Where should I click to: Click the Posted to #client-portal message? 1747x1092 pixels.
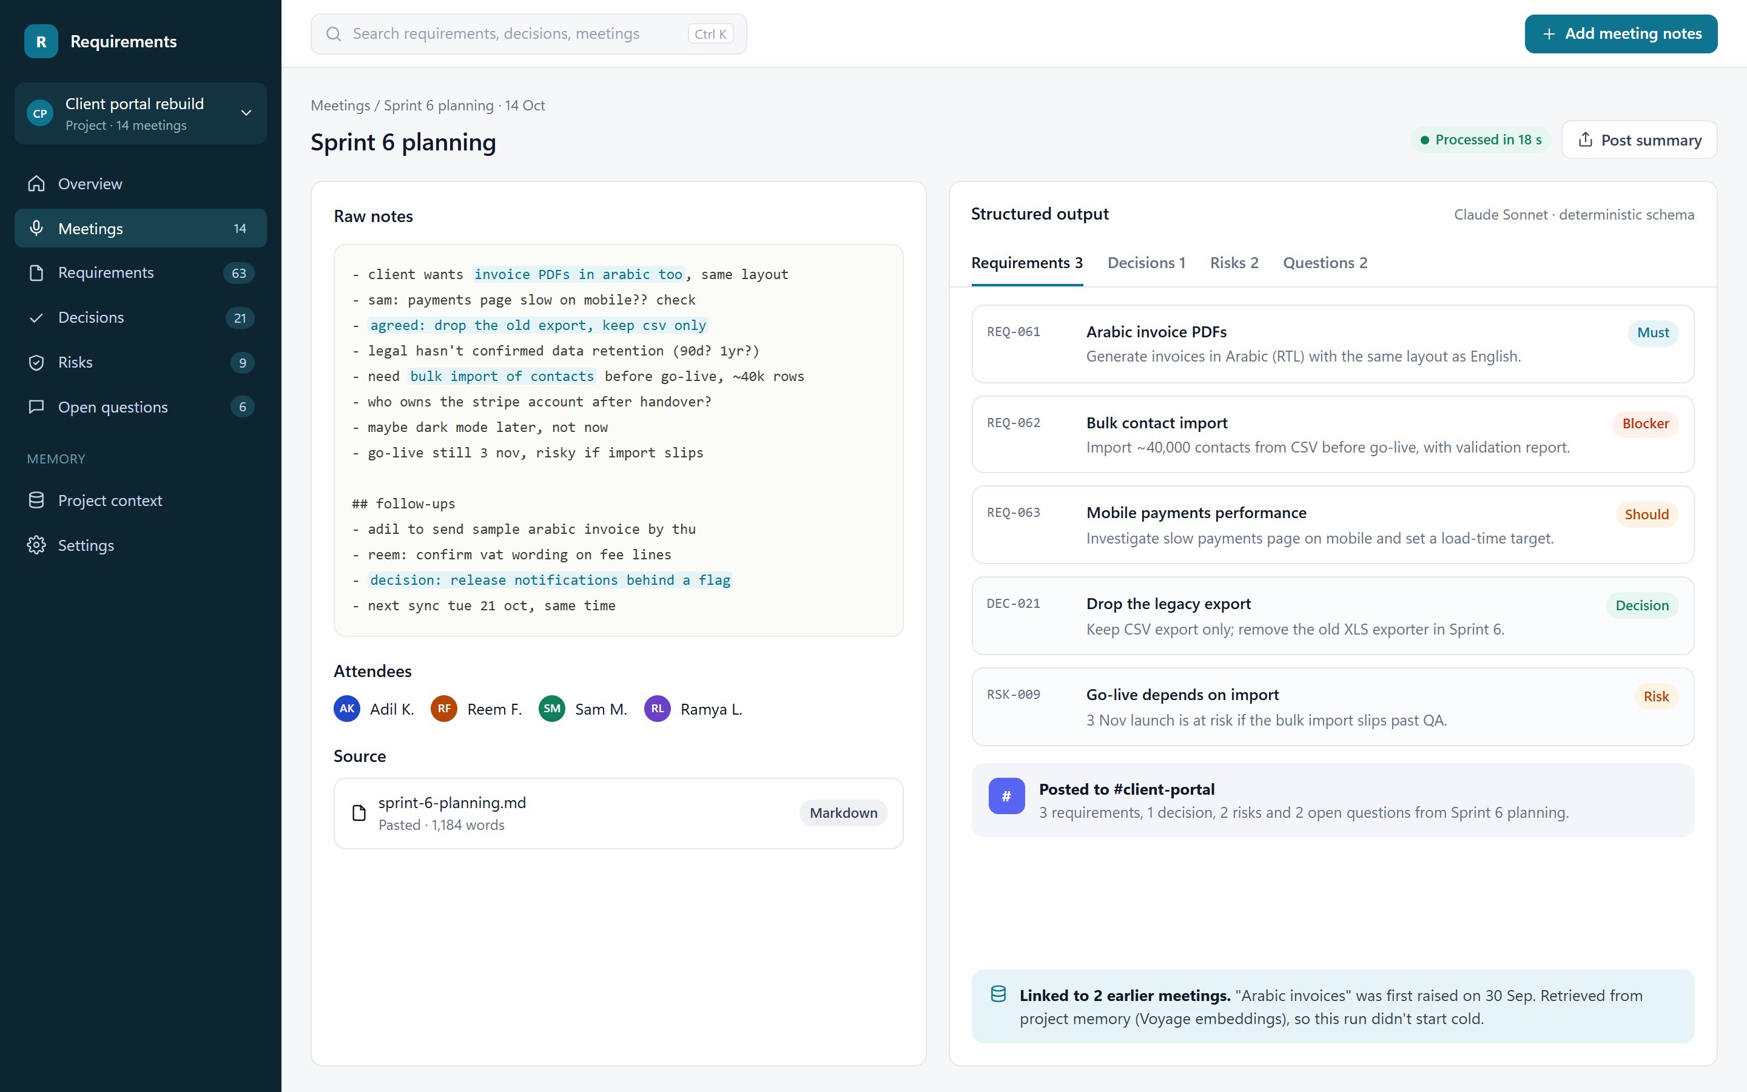[x=1333, y=800]
